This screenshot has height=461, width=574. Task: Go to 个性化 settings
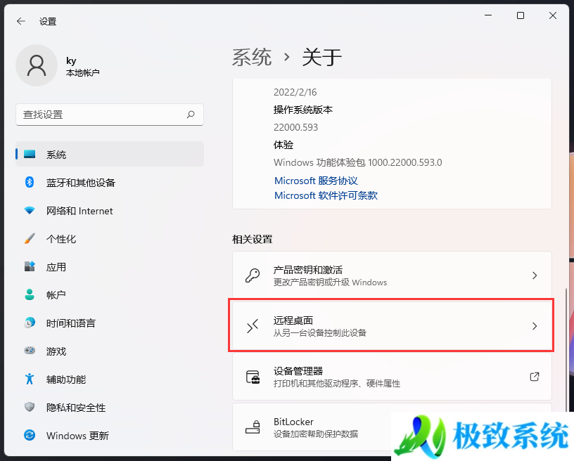pyautogui.click(x=110, y=239)
